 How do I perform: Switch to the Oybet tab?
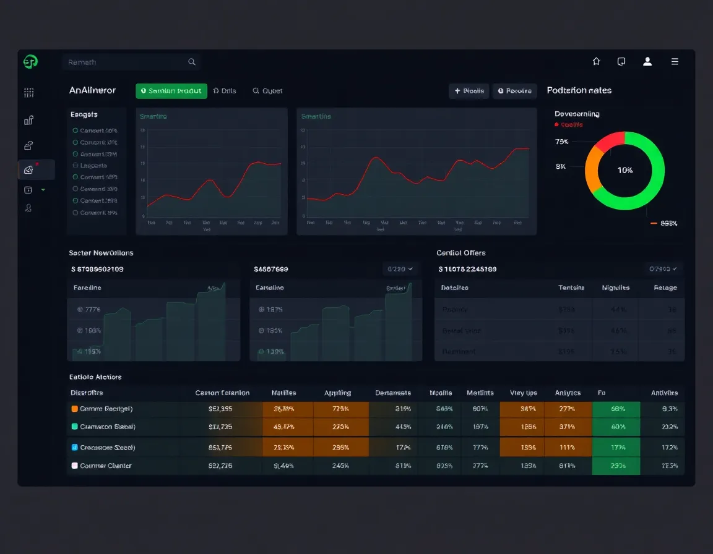click(268, 91)
